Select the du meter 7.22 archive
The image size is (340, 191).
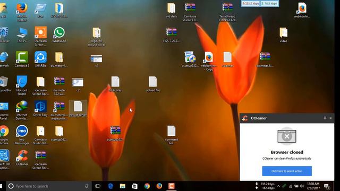59,85
